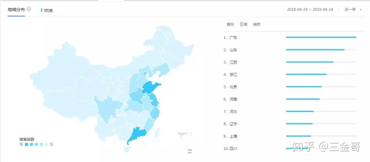Viewport: 370px width, 162px height.
Task: Click the lightest swatch in 搜索指数 legend
Action: click(46, 145)
